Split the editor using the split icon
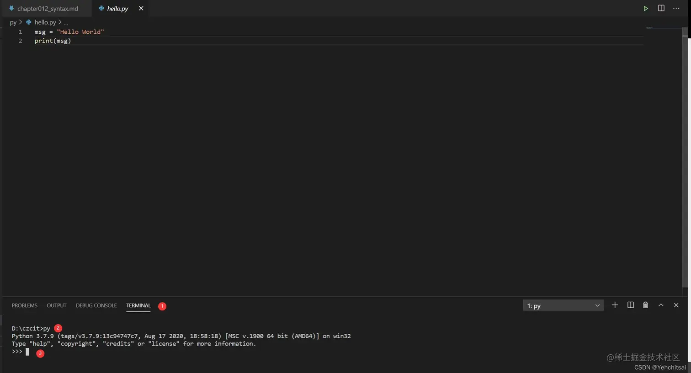 click(661, 8)
